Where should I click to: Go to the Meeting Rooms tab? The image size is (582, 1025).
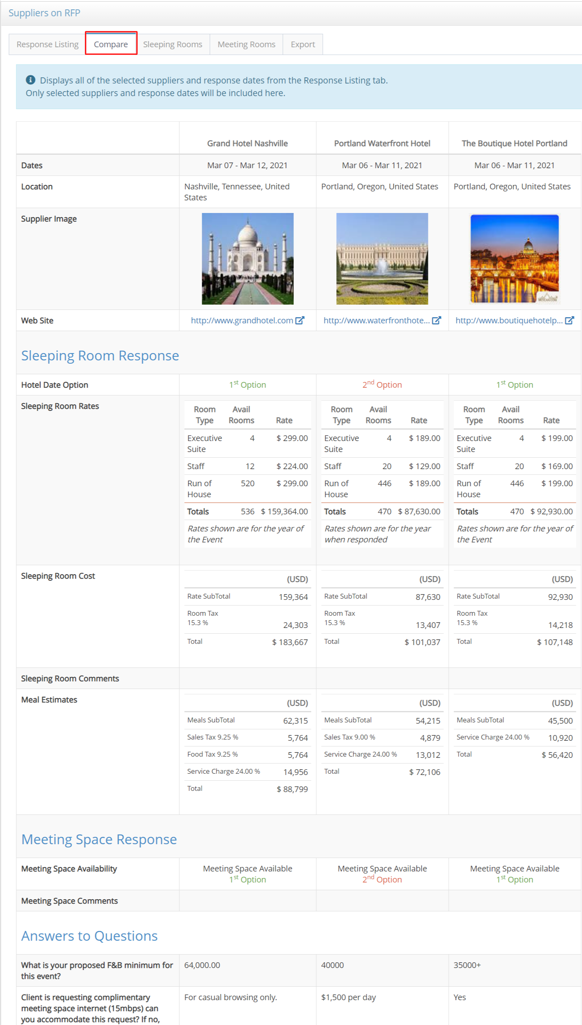[x=246, y=44]
